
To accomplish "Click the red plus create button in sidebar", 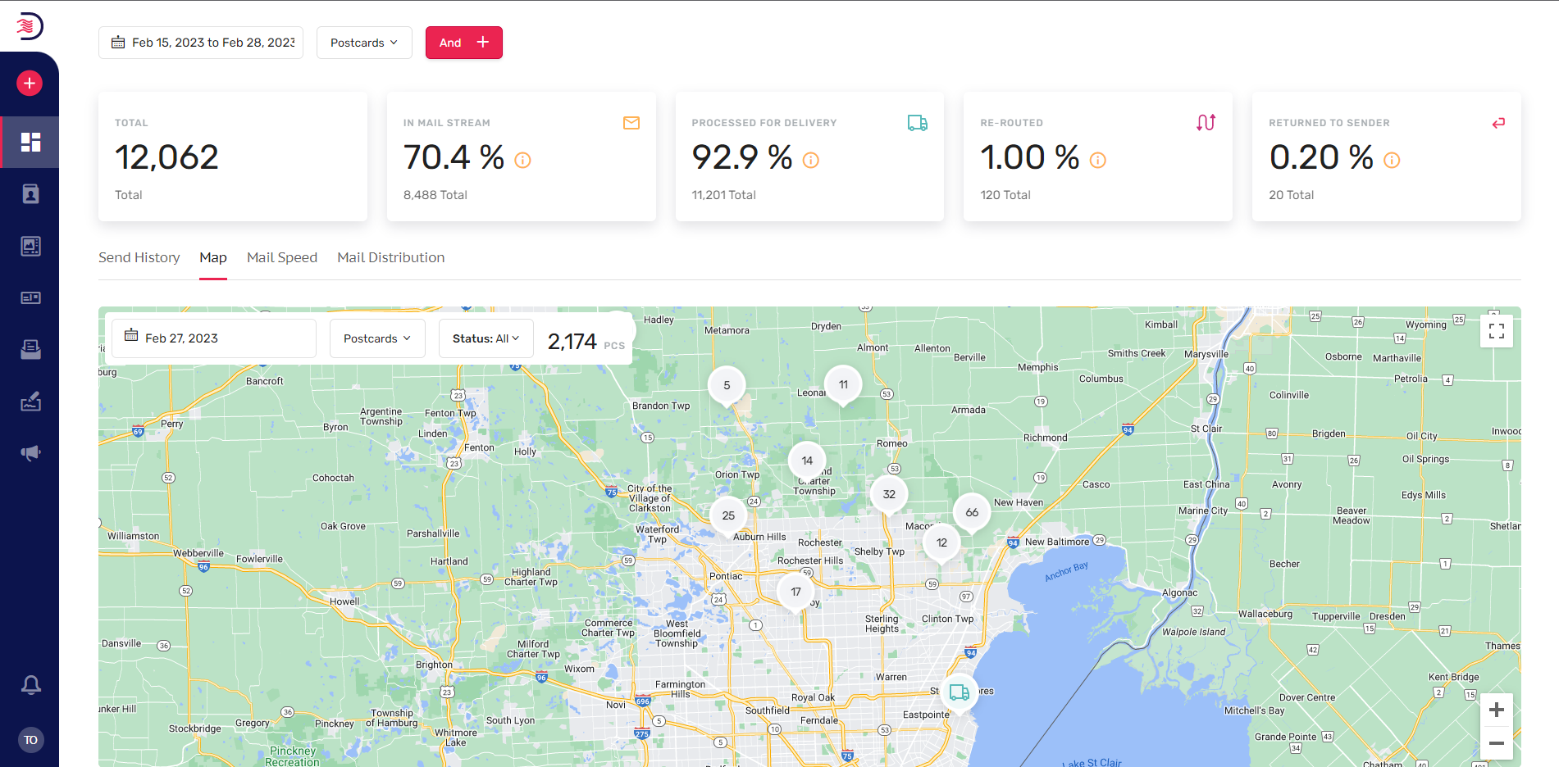I will coord(30,83).
